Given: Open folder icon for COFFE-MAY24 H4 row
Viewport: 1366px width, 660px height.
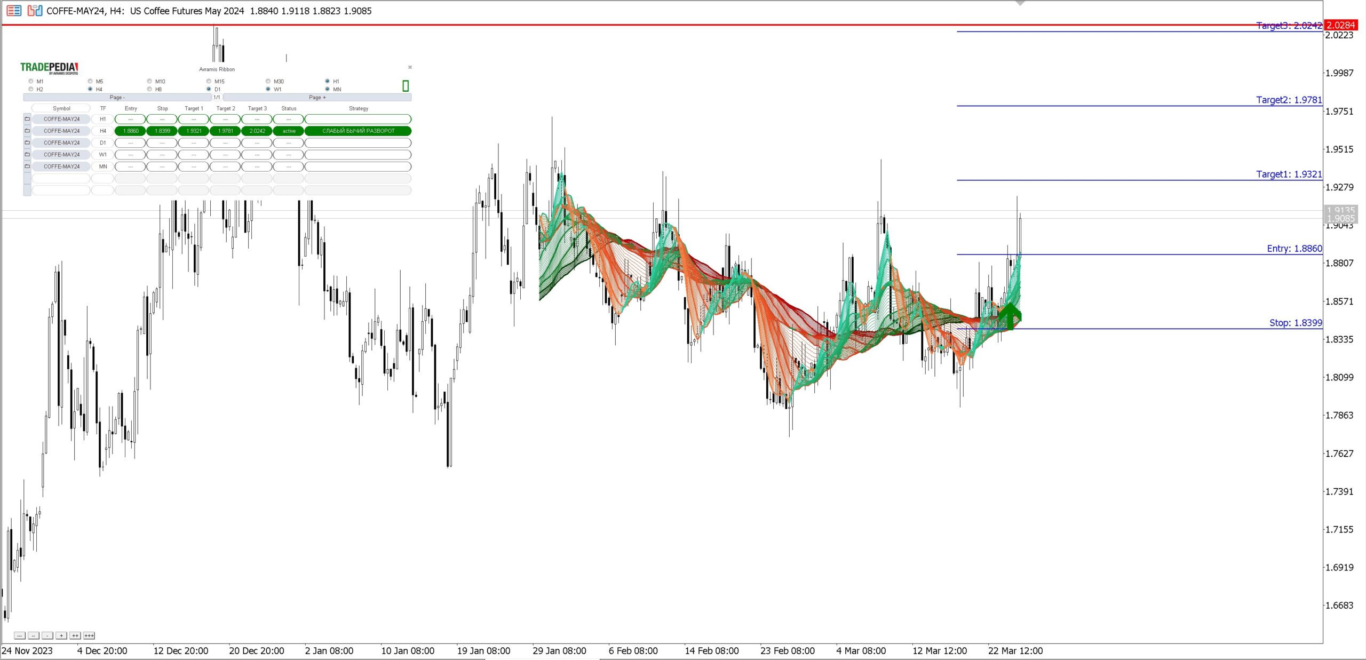Looking at the screenshot, I should tap(27, 131).
